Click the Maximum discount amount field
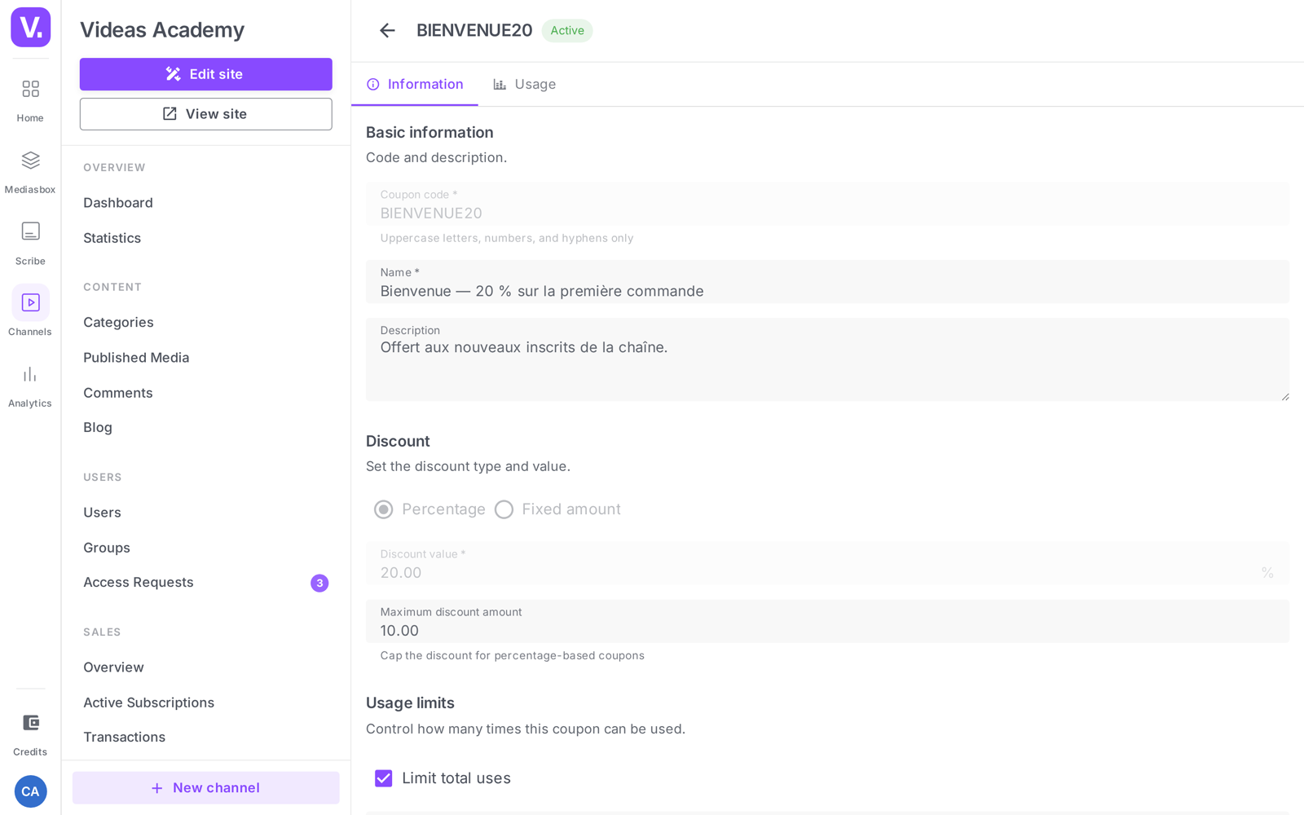1304x815 pixels. [827, 621]
